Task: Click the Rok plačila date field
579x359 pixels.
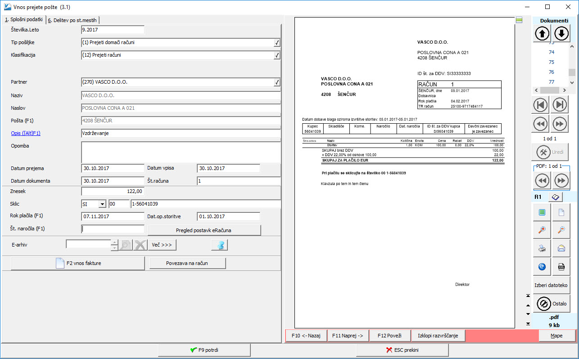Action: [x=113, y=216]
